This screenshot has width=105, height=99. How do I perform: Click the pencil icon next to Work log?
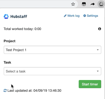click(x=65, y=16)
